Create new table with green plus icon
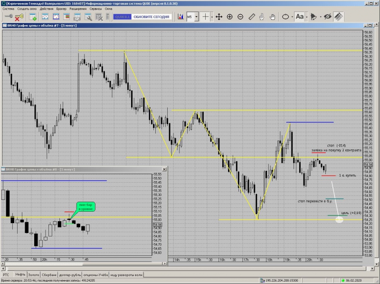The width and height of the screenshot is (380, 284). coord(33,17)
